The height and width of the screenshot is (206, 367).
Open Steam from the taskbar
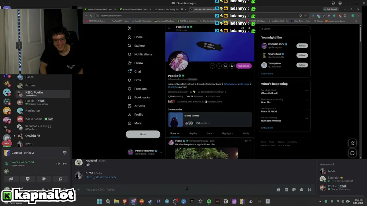coord(150,201)
